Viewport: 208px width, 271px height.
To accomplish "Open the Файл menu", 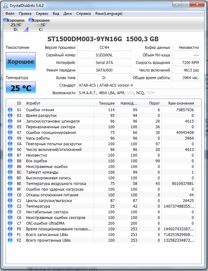I will (10, 14).
